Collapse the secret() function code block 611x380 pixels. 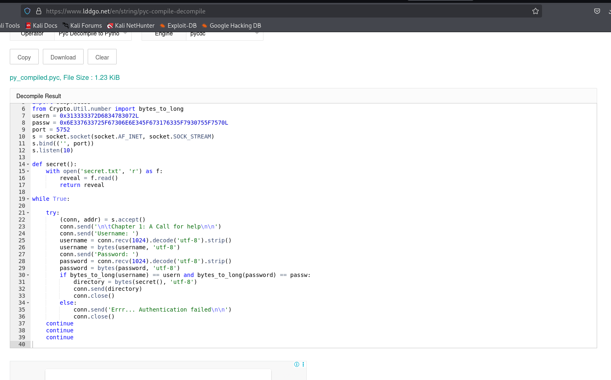[x=29, y=164]
